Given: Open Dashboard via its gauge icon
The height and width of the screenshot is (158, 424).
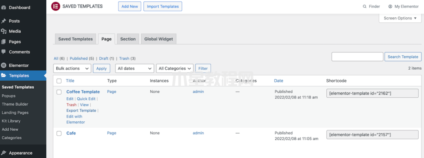Looking at the screenshot, I should pyautogui.click(x=3, y=7).
